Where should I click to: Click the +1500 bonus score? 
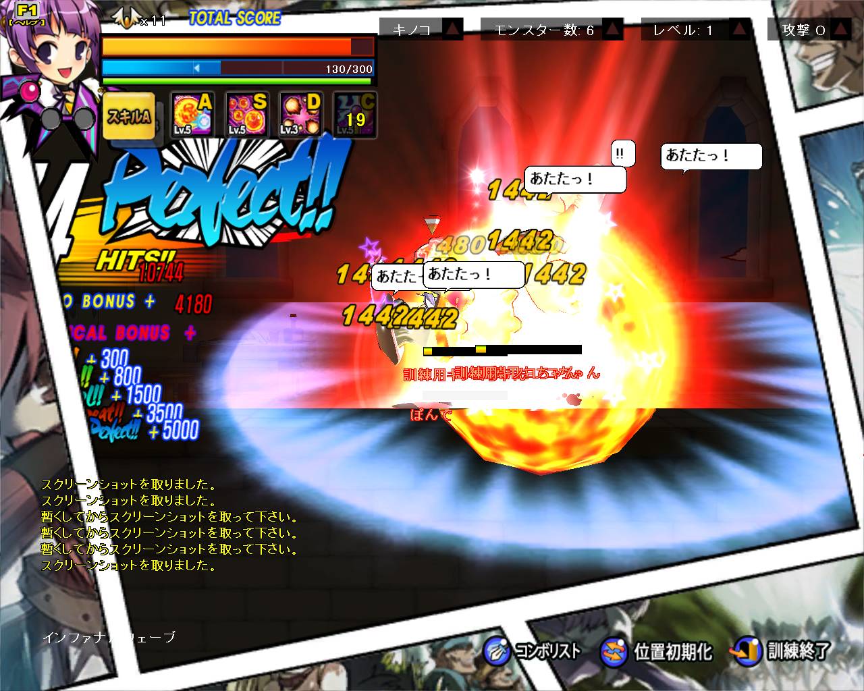[x=137, y=394]
